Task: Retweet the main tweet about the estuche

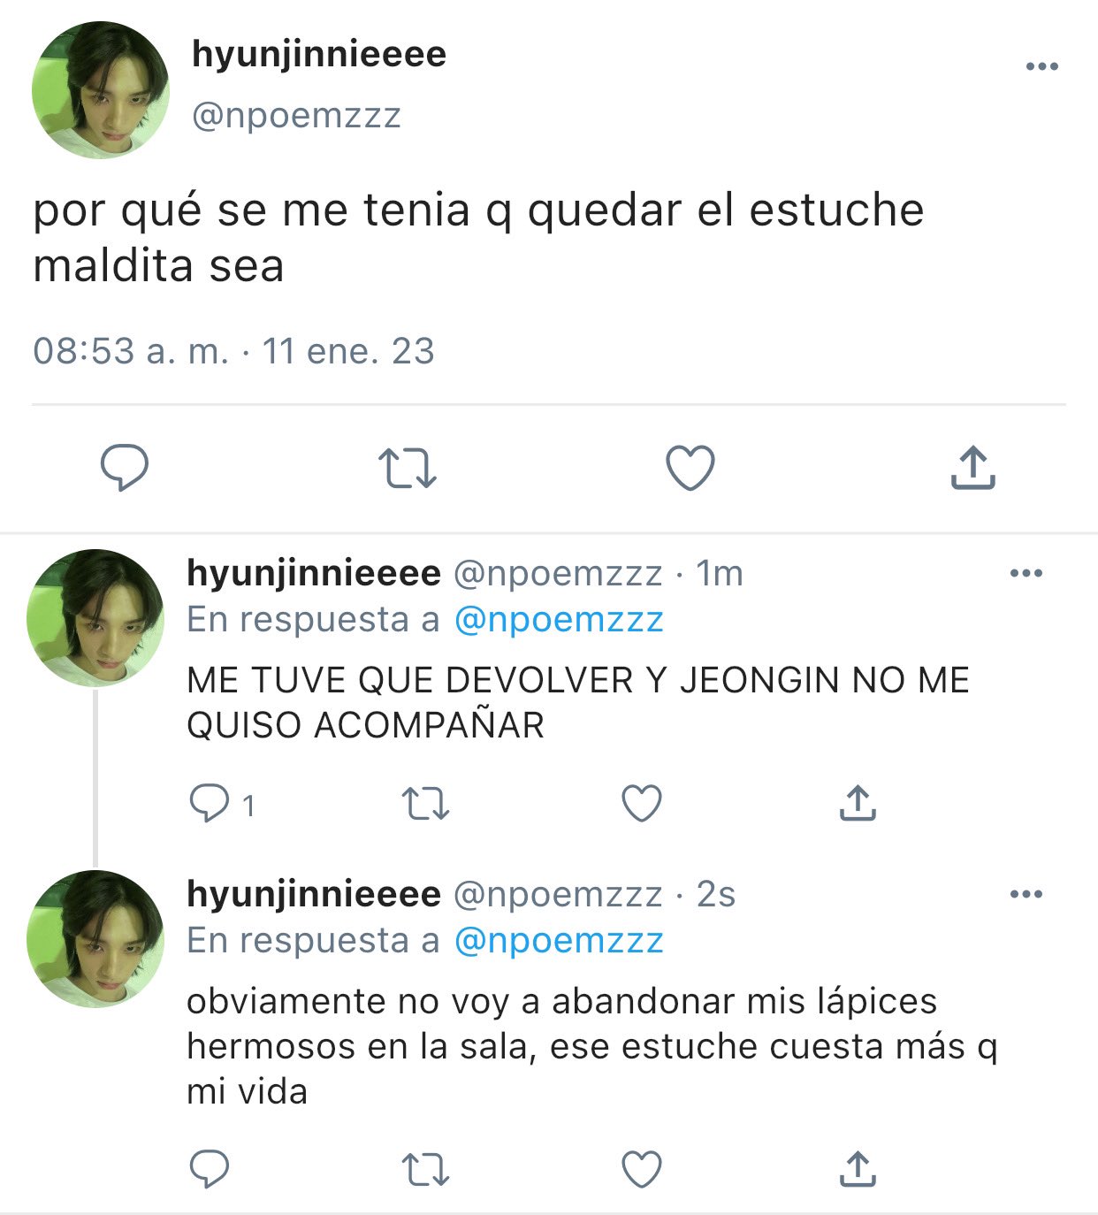Action: [x=407, y=469]
